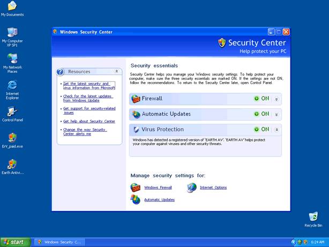
Task: Expand the Automatic Updates section chevron
Action: tap(276, 114)
